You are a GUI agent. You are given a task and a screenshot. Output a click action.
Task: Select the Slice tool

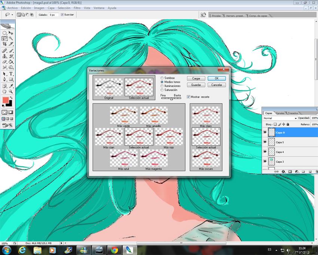coord(11,44)
